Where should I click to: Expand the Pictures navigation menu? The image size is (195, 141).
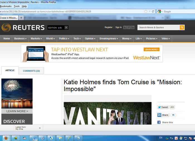pyautogui.click(x=152, y=39)
